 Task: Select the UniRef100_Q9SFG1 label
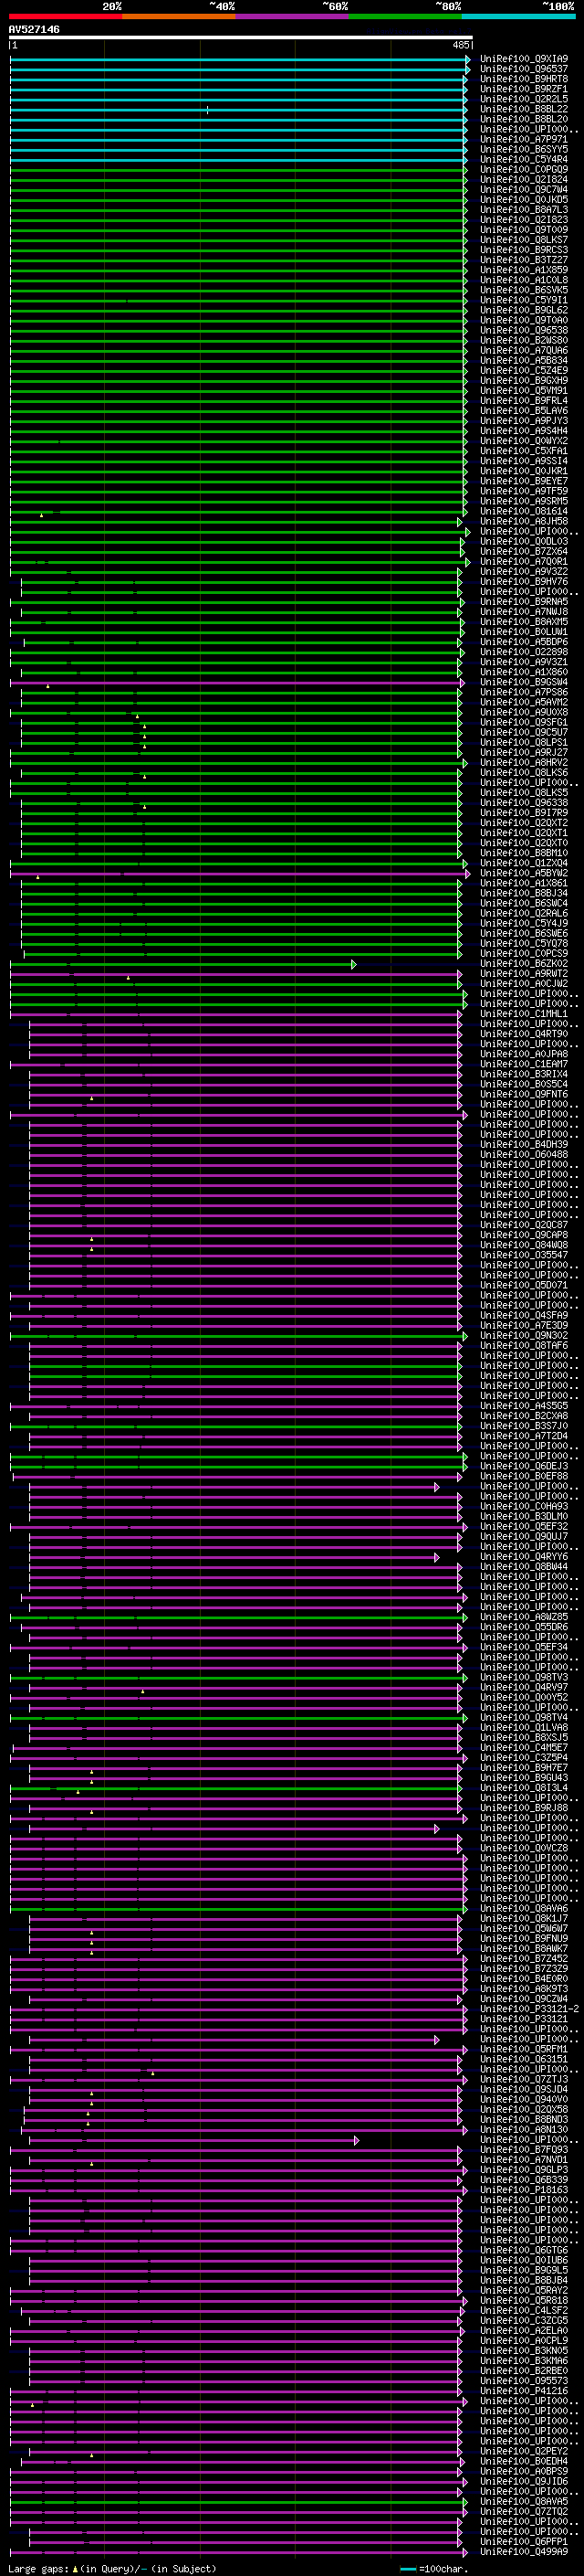tap(524, 722)
